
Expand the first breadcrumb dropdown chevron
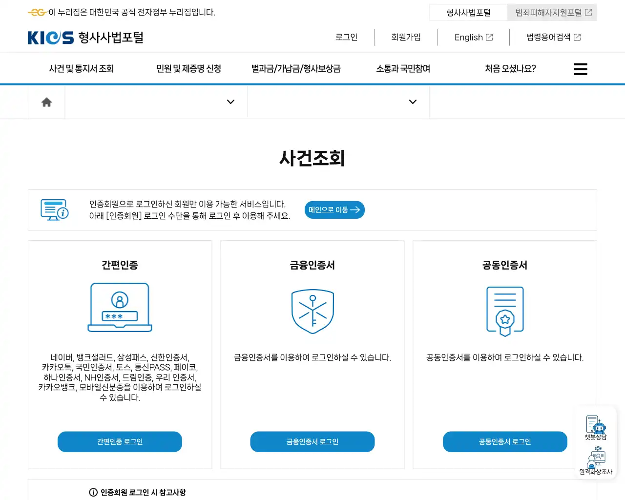point(231,102)
